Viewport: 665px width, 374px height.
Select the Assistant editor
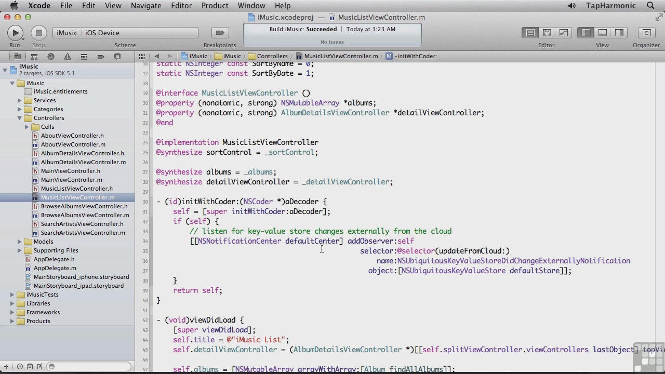[x=547, y=33]
